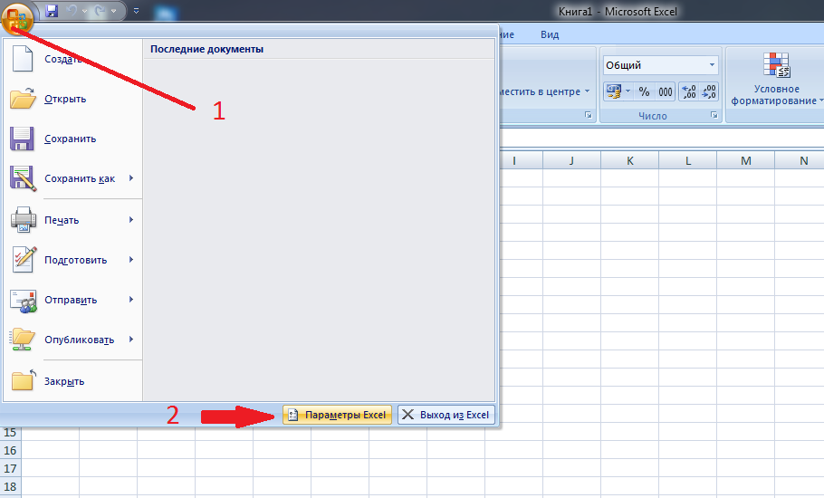
Task: Switch to the Вид ribbon tab
Action: point(550,34)
